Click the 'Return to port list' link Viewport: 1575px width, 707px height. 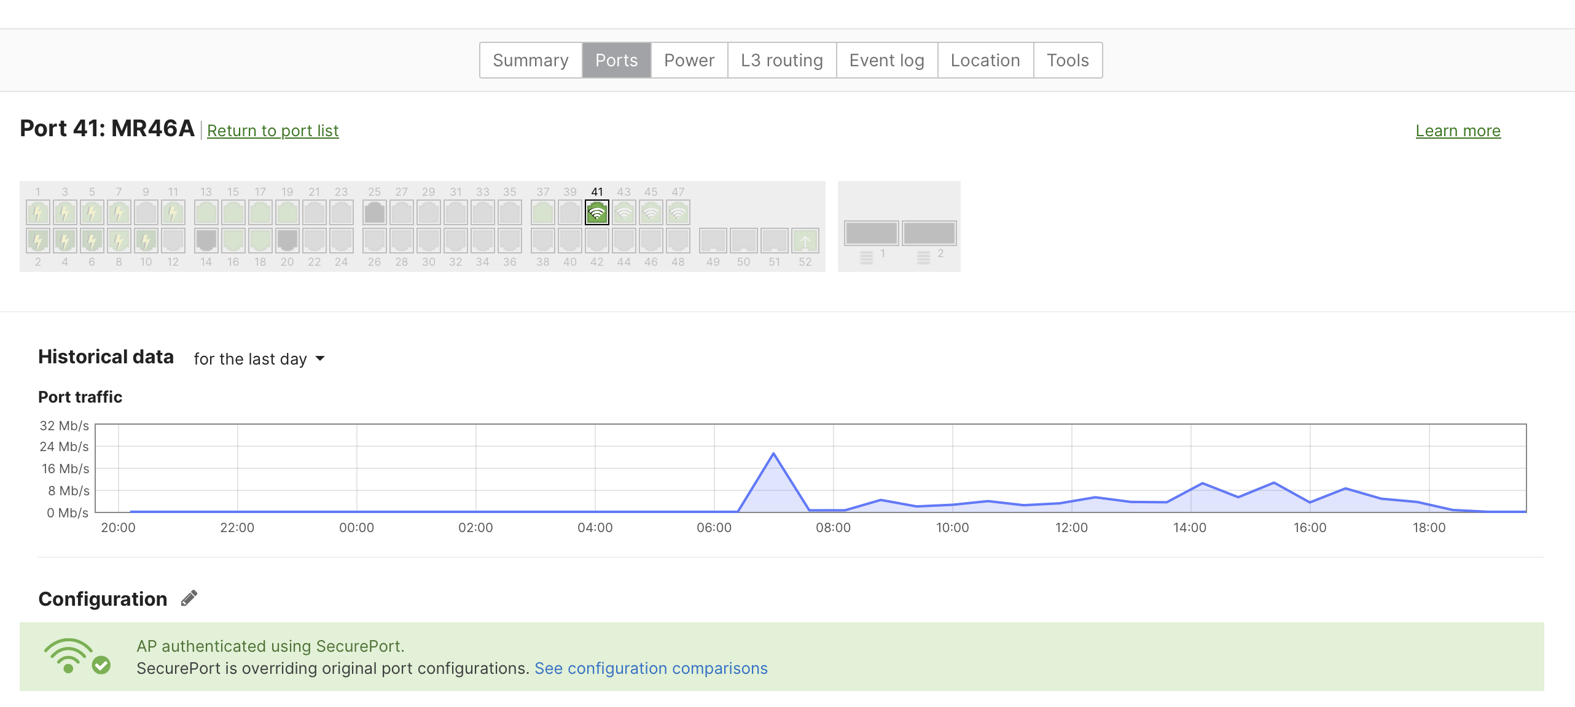[273, 130]
